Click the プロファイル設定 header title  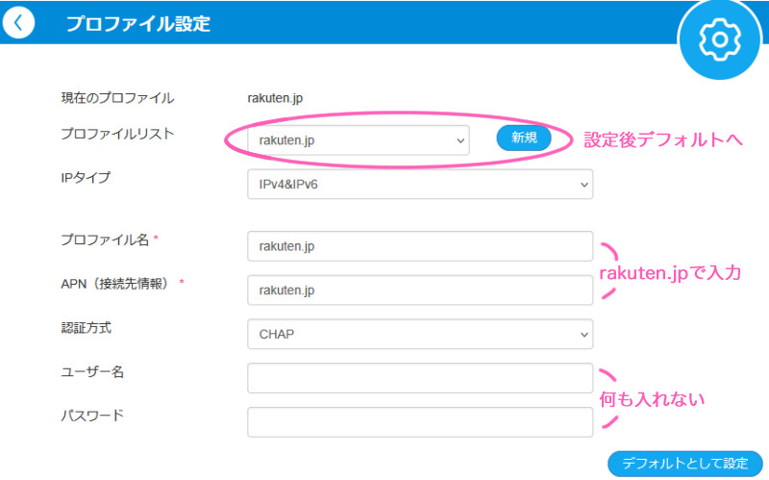pyautogui.click(x=136, y=24)
